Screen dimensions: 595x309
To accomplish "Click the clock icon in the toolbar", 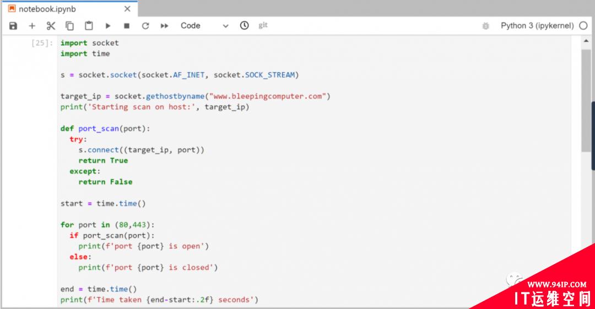I will [245, 25].
